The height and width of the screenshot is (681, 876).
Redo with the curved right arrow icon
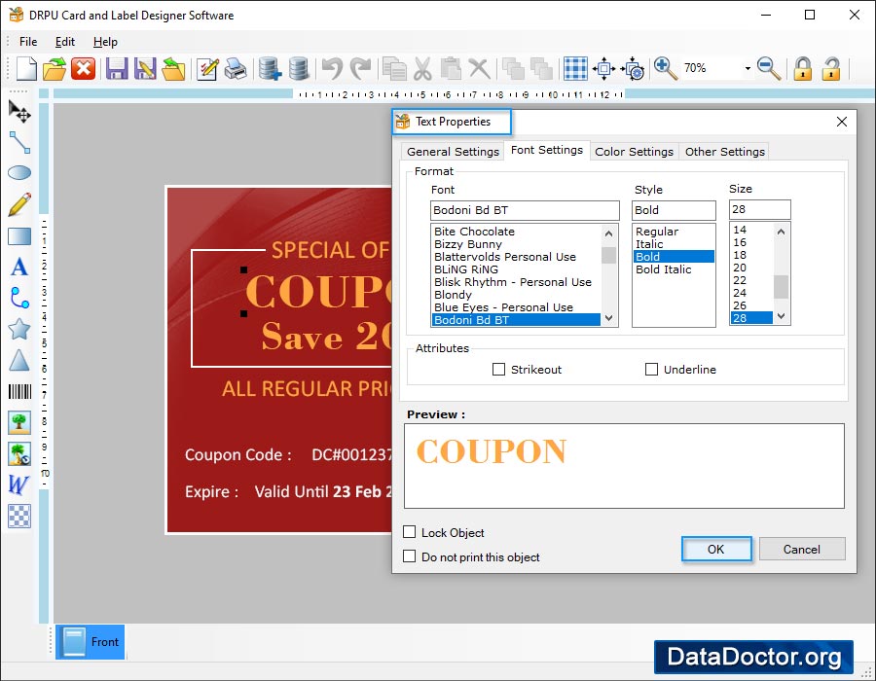[360, 69]
